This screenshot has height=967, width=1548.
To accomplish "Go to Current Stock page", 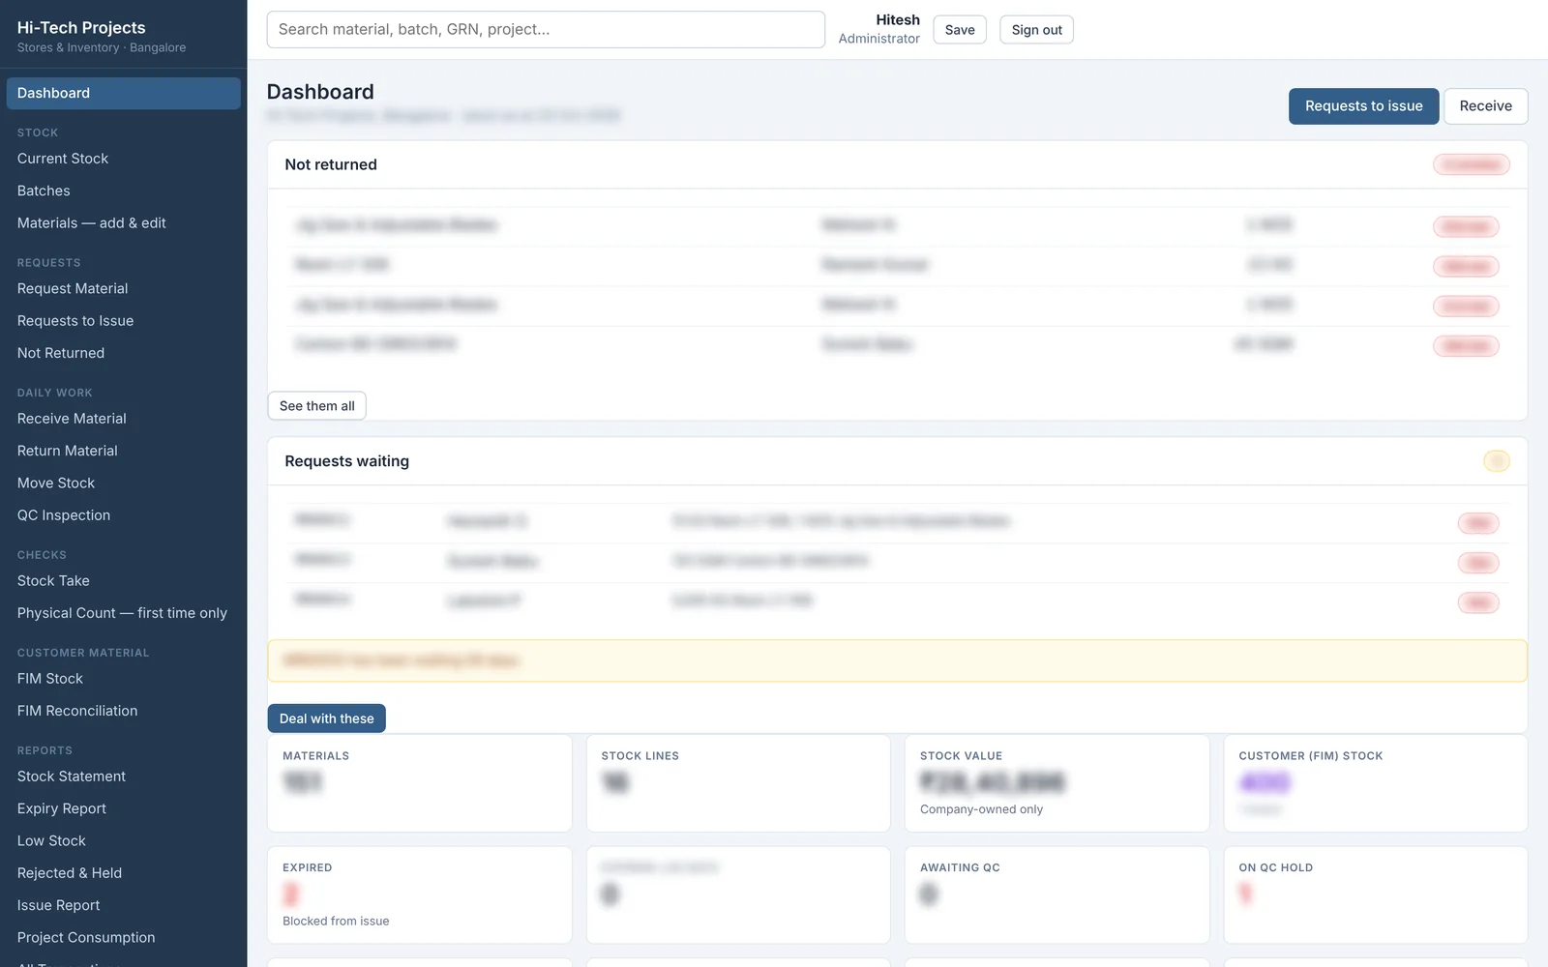I will (123, 159).
